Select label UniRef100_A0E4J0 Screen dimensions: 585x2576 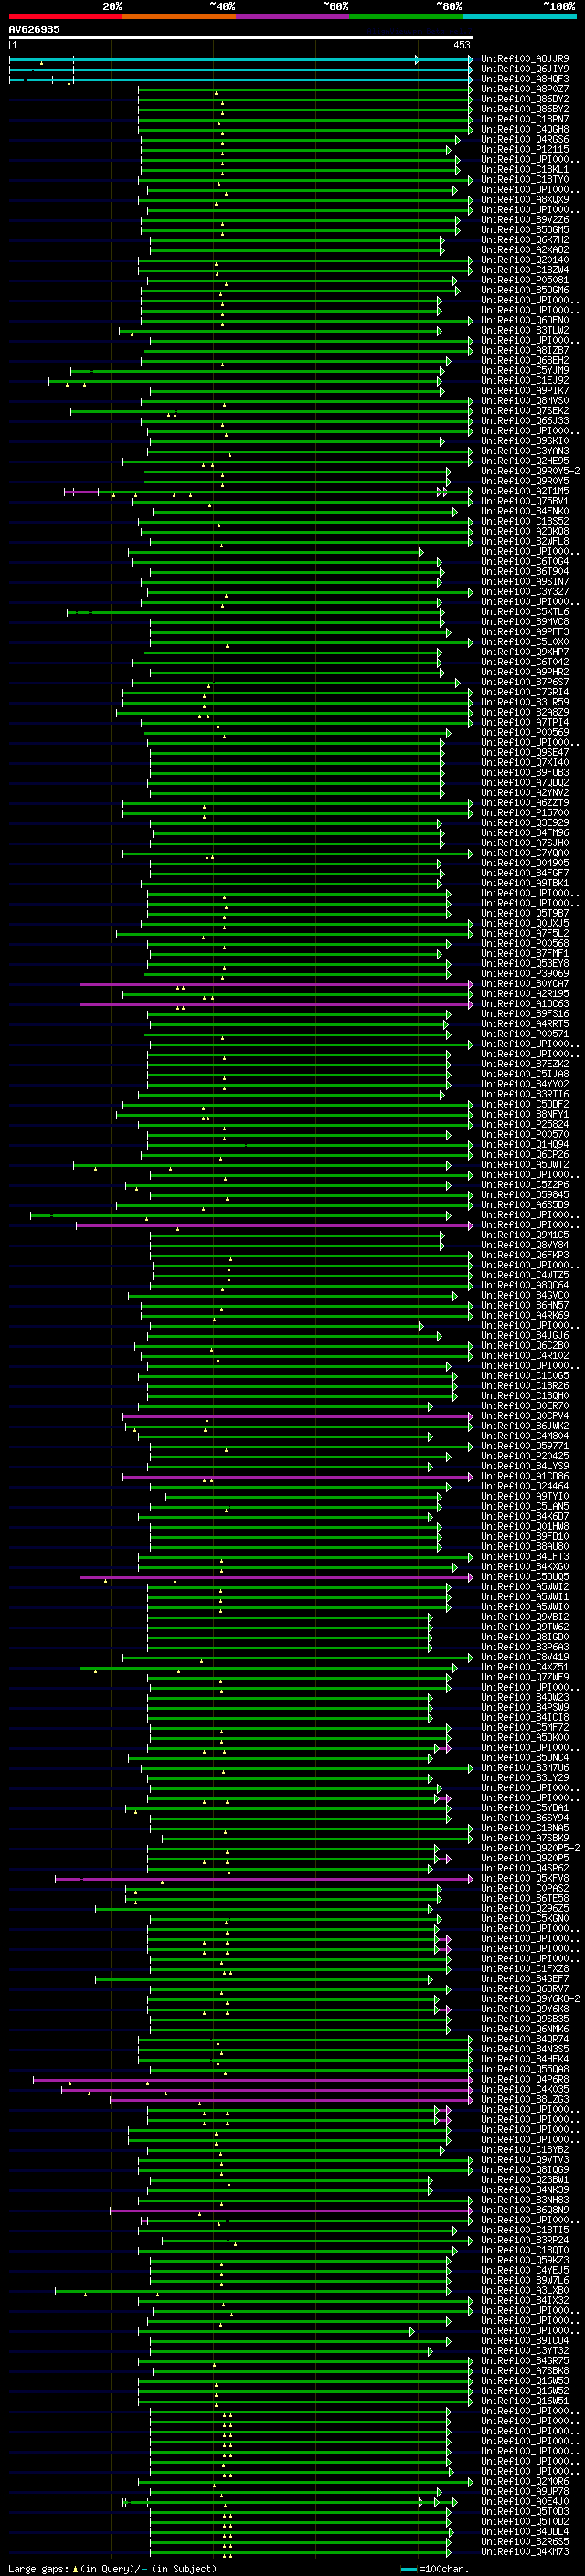pyautogui.click(x=525, y=2501)
